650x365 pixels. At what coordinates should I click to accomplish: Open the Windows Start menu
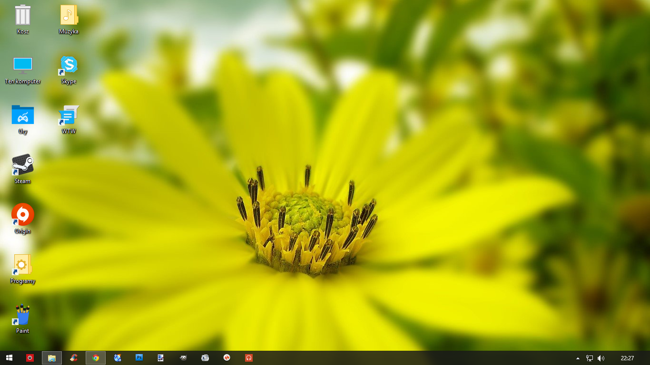tap(9, 358)
